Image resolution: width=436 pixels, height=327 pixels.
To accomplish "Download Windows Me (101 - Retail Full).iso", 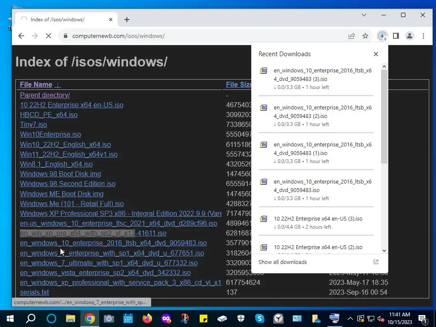I will (x=72, y=204).
